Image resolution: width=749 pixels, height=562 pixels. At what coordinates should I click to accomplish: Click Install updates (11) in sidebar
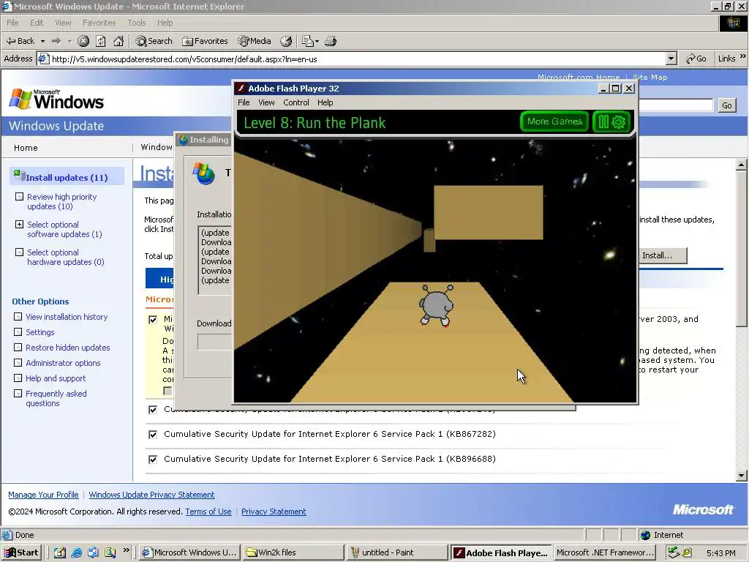67,177
